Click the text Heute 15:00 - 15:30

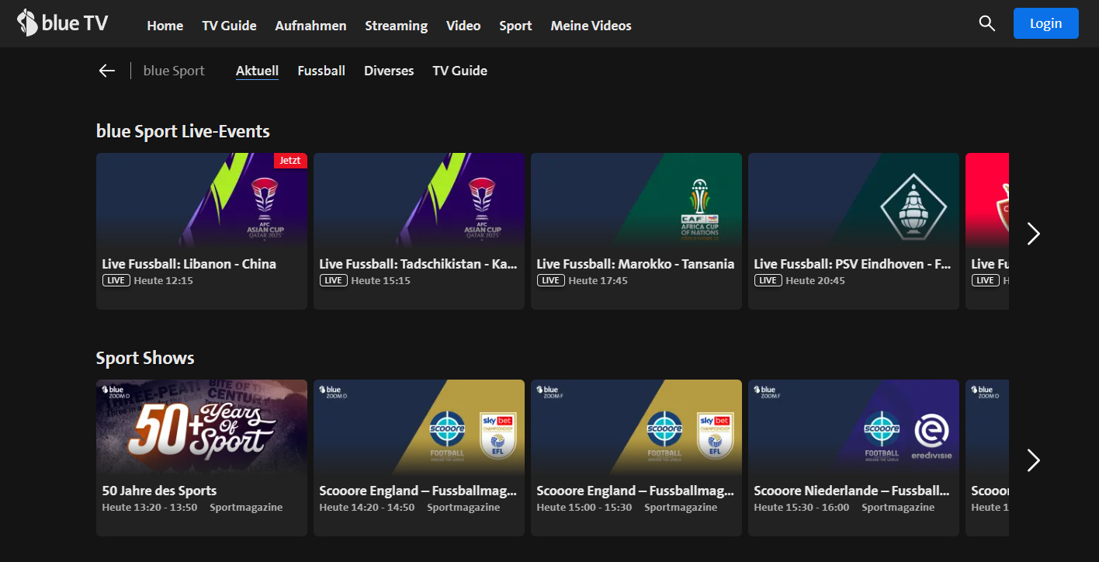[584, 507]
